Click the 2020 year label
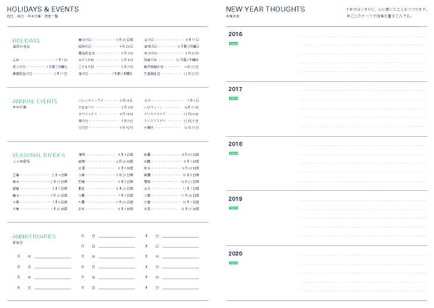This screenshot has height=308, width=434. 235,253
